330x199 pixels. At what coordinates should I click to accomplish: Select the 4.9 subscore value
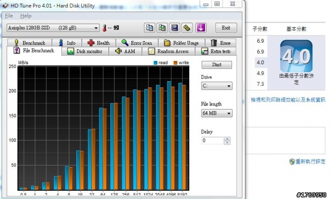260,73
